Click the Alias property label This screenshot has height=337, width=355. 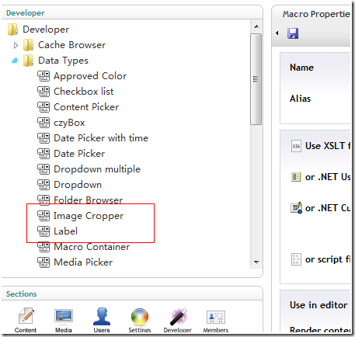(x=300, y=99)
